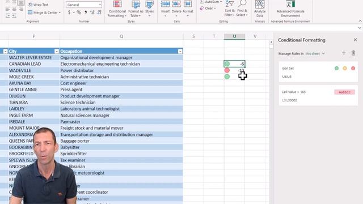Center text horizontally

tap(14, 9)
